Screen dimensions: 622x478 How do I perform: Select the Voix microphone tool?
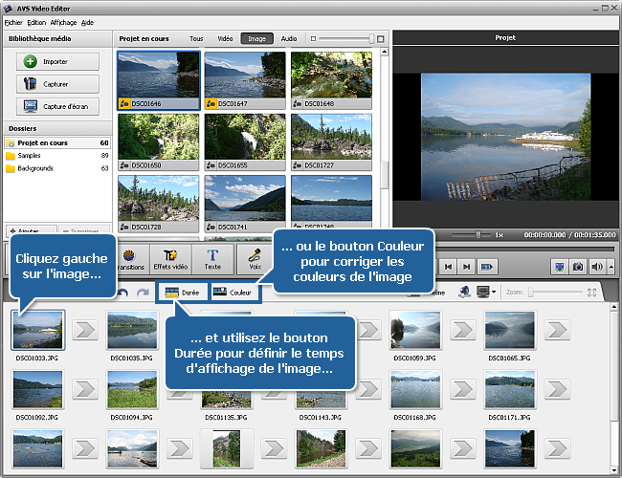(255, 260)
